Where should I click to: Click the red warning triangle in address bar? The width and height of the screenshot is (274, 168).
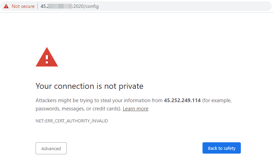[x=6, y=6]
